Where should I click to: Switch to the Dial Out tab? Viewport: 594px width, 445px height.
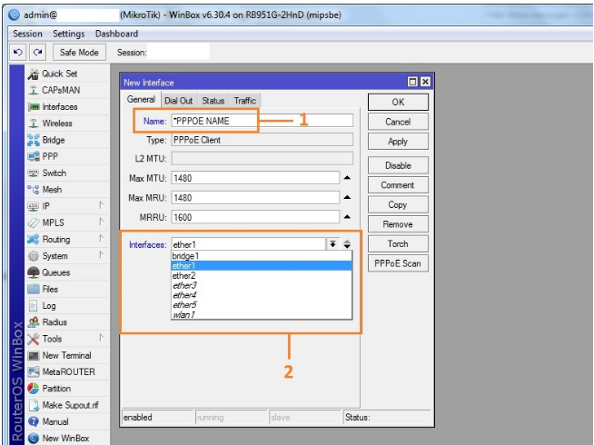pos(178,101)
